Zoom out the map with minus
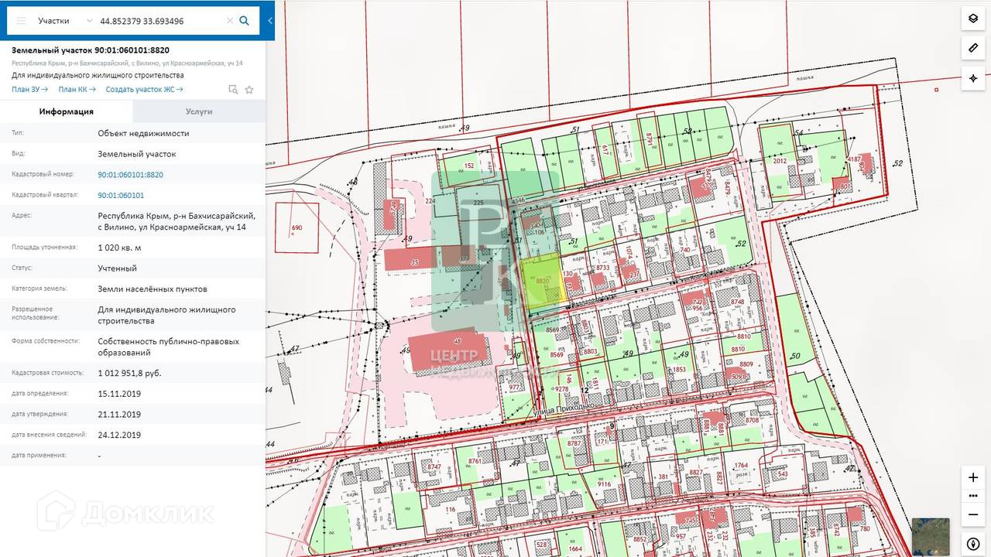The height and width of the screenshot is (557, 991). (x=973, y=514)
